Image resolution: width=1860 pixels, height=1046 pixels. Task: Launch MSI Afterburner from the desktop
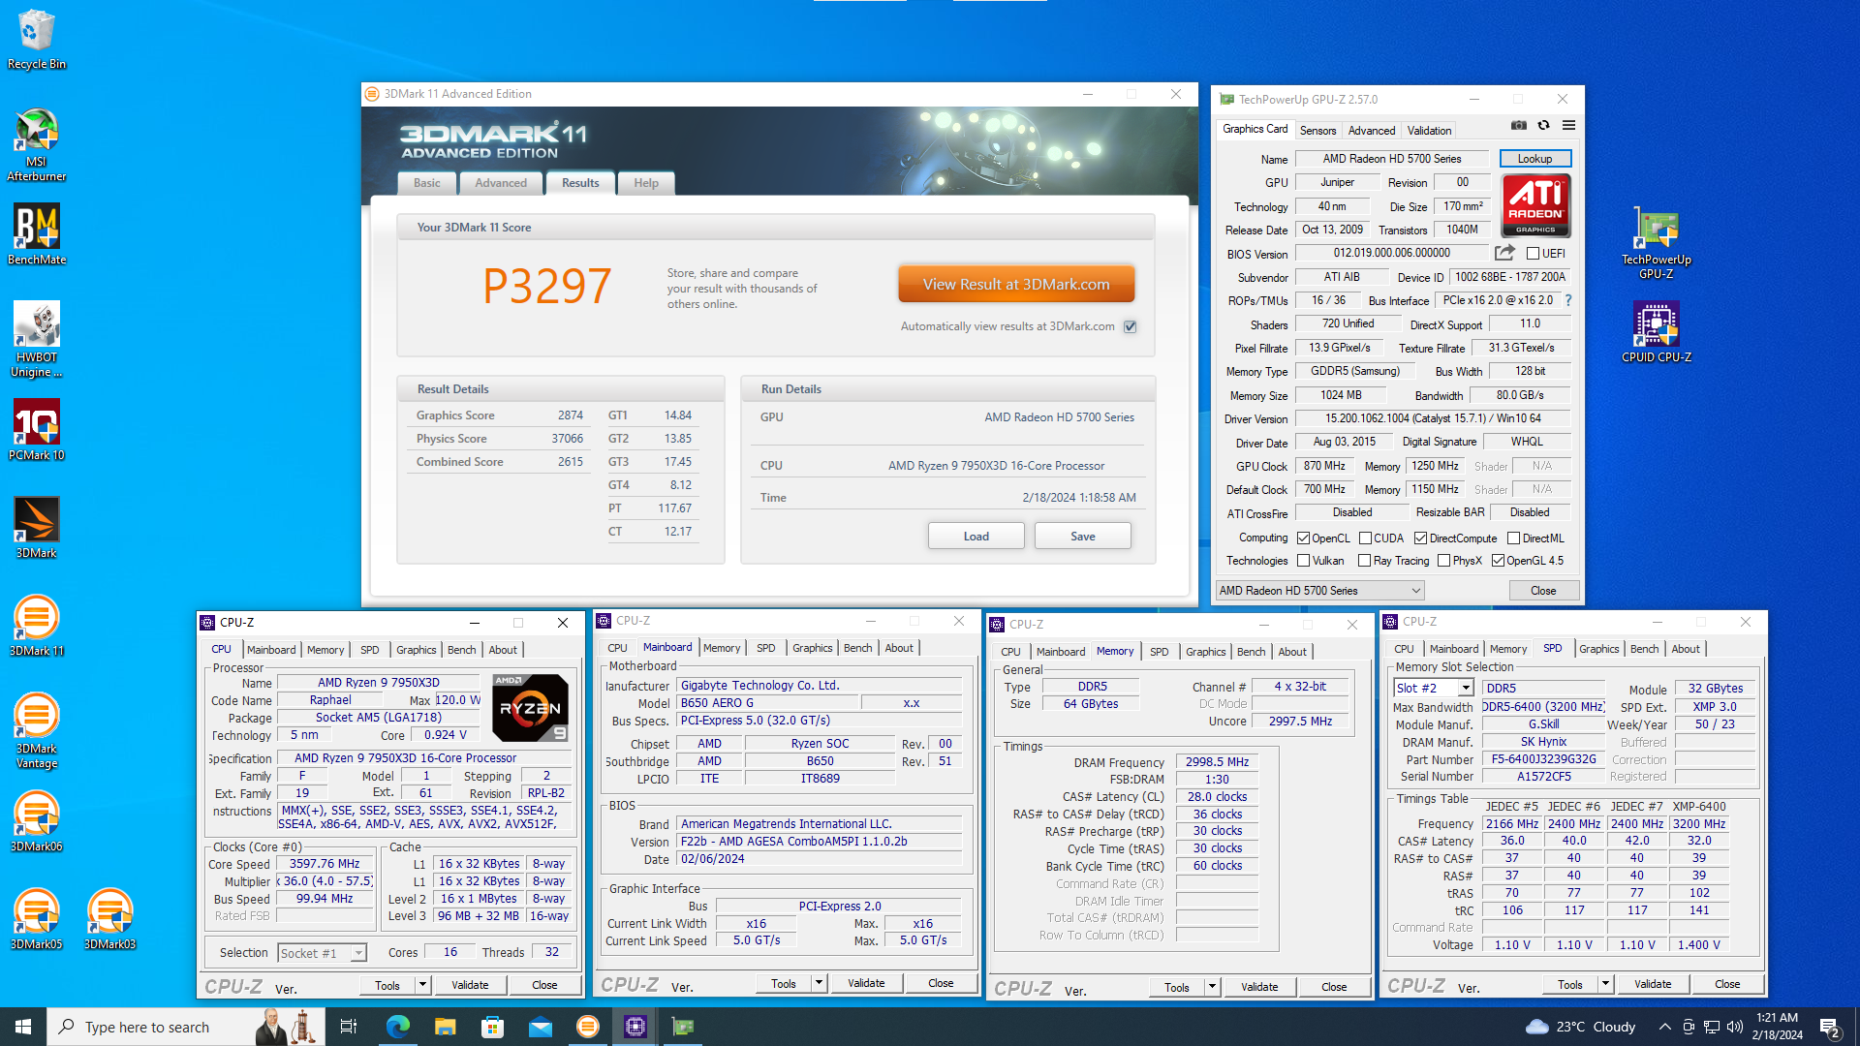37,145
